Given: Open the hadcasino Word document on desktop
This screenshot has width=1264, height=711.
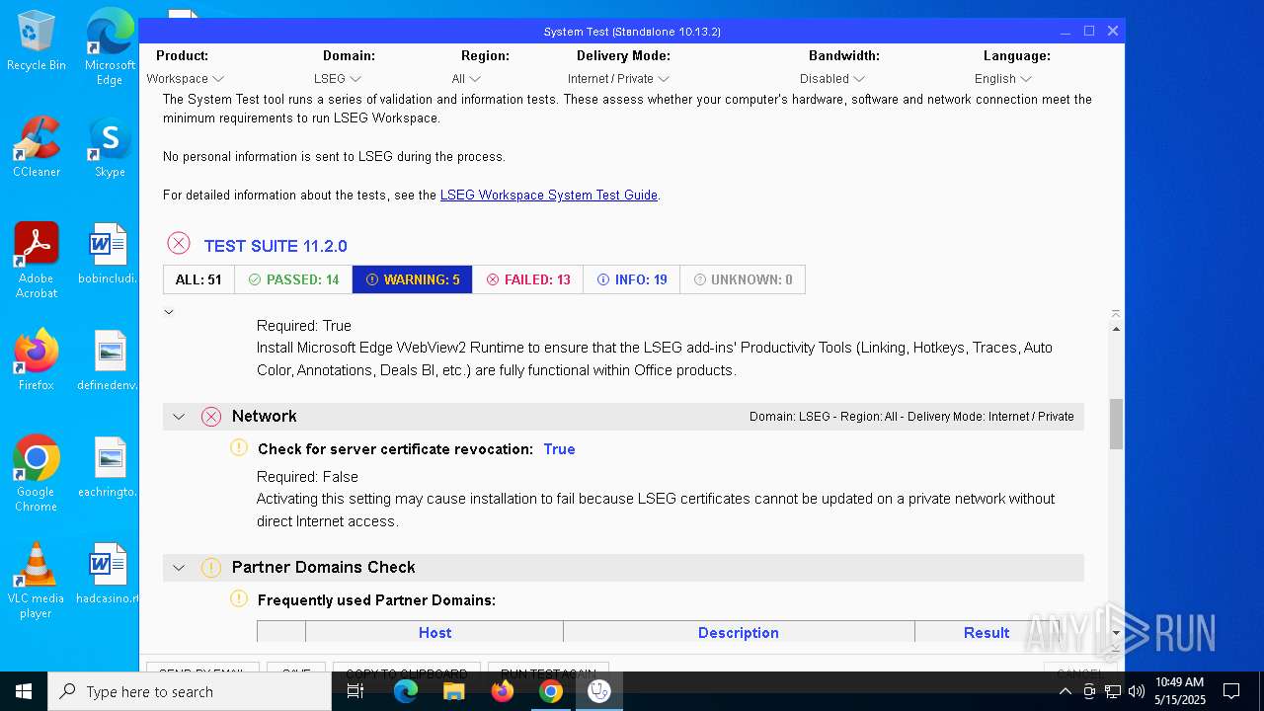Looking at the screenshot, I should coord(110,574).
